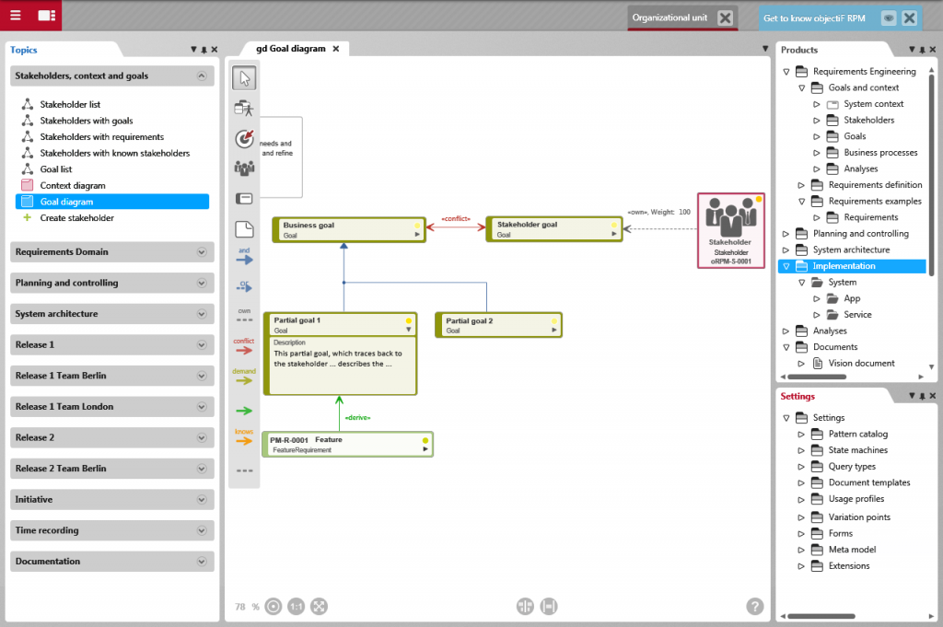
Task: Select the Goal diagram topic entry
Action: click(111, 202)
